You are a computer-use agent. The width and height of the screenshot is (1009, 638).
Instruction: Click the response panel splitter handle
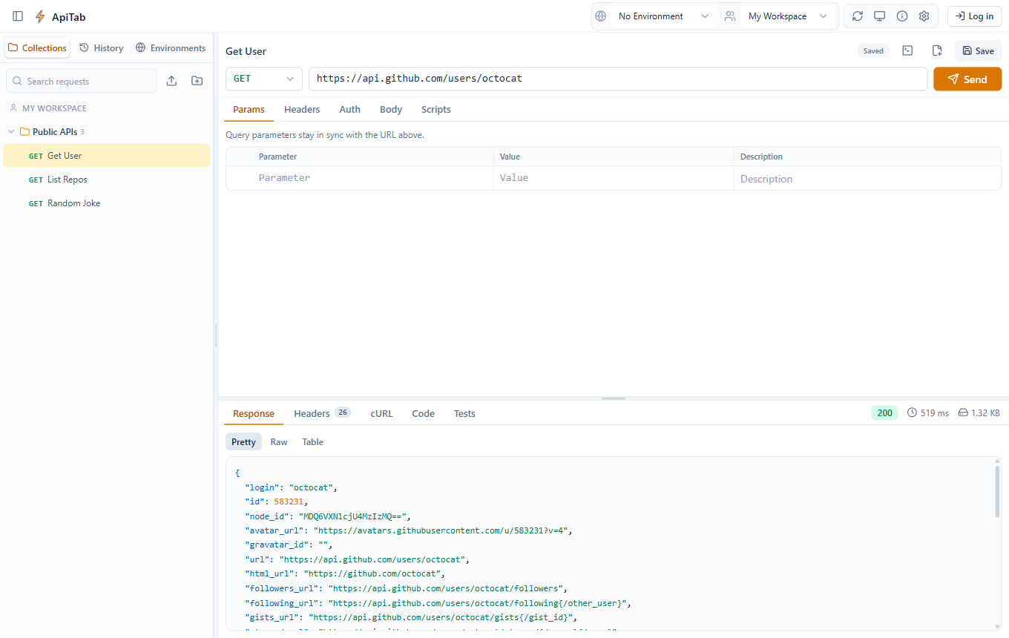pos(614,398)
